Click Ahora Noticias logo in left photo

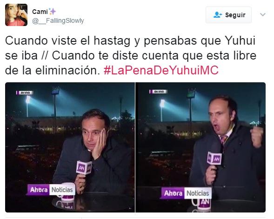[x=51, y=190]
